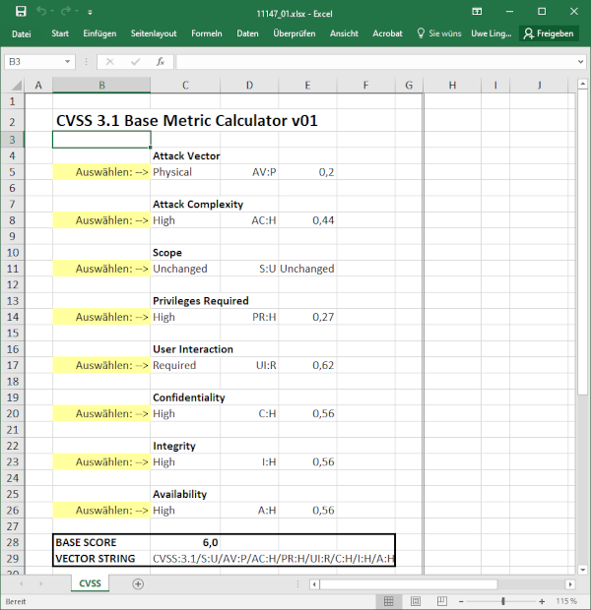Expand the formula bar
This screenshot has width=591, height=610.
[x=578, y=61]
